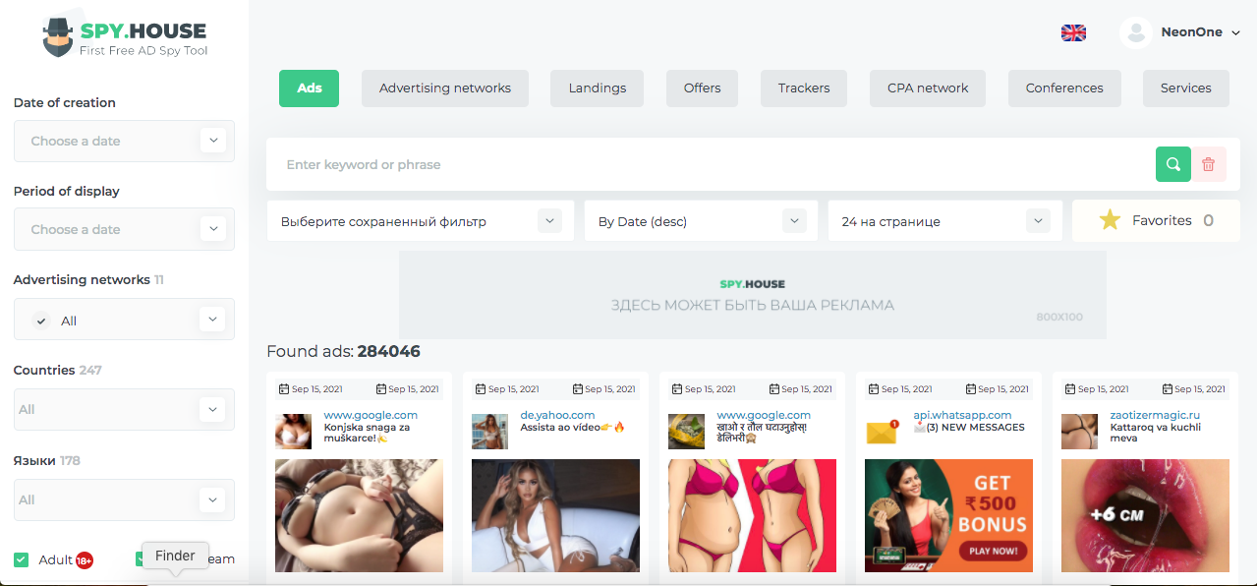
Task: Click the Spy.House logo
Action: (125, 38)
